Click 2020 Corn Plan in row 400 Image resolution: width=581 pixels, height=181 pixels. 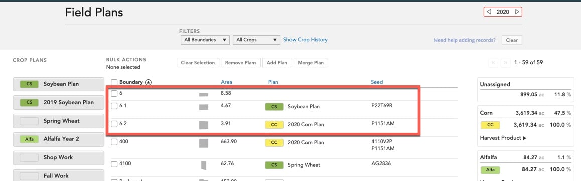306,143
